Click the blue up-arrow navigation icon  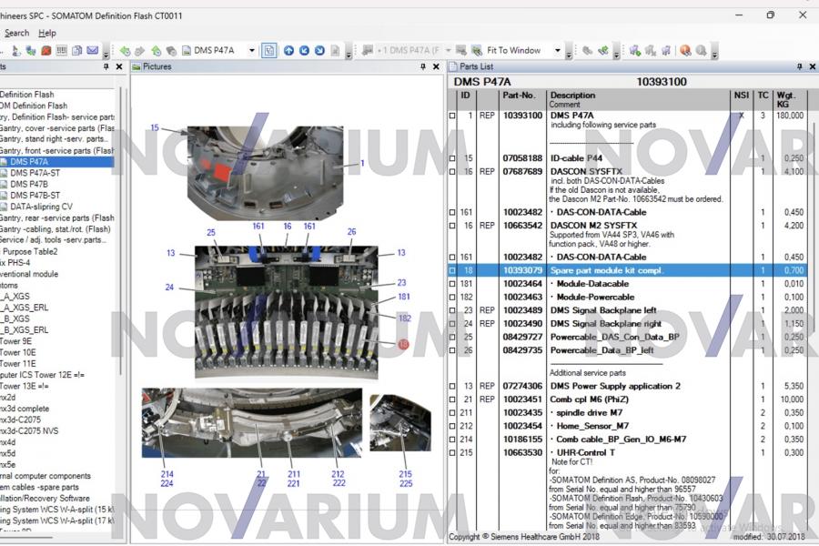(288, 51)
